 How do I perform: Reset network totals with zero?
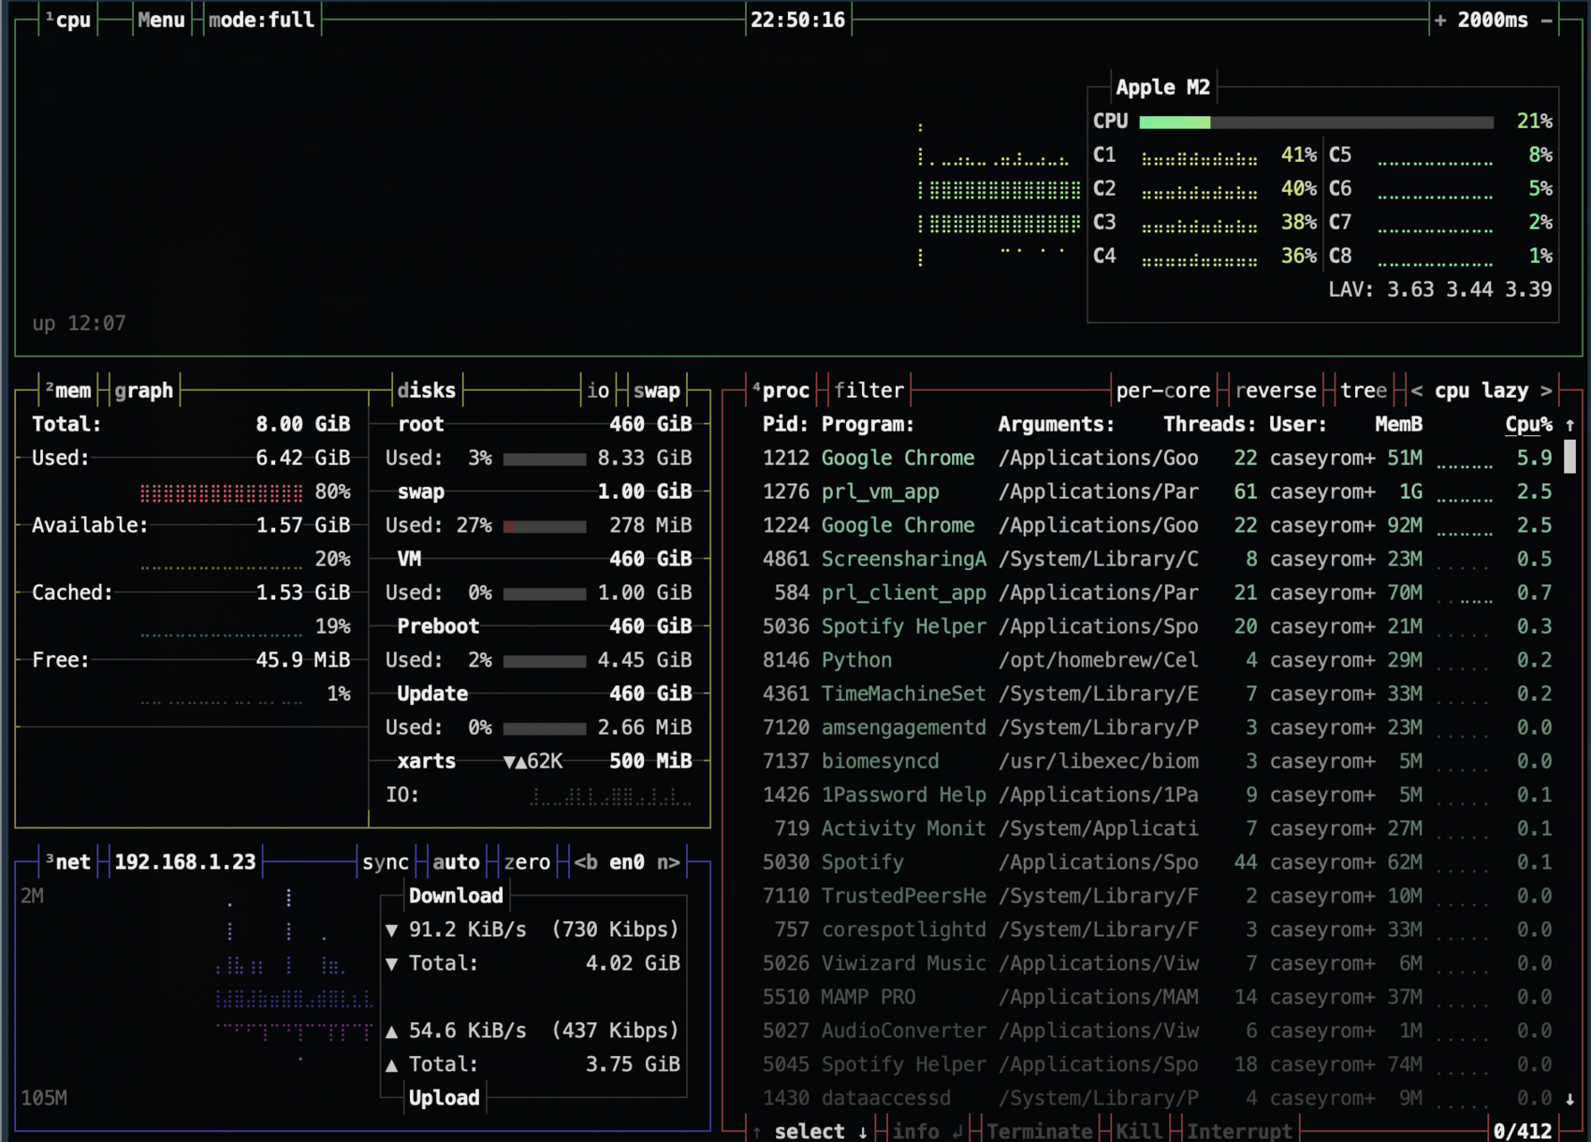click(x=527, y=862)
